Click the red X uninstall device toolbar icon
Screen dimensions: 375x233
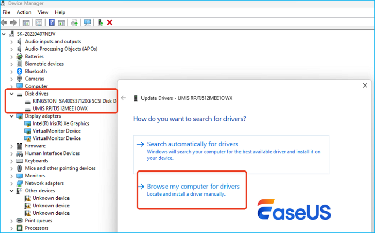pos(110,22)
